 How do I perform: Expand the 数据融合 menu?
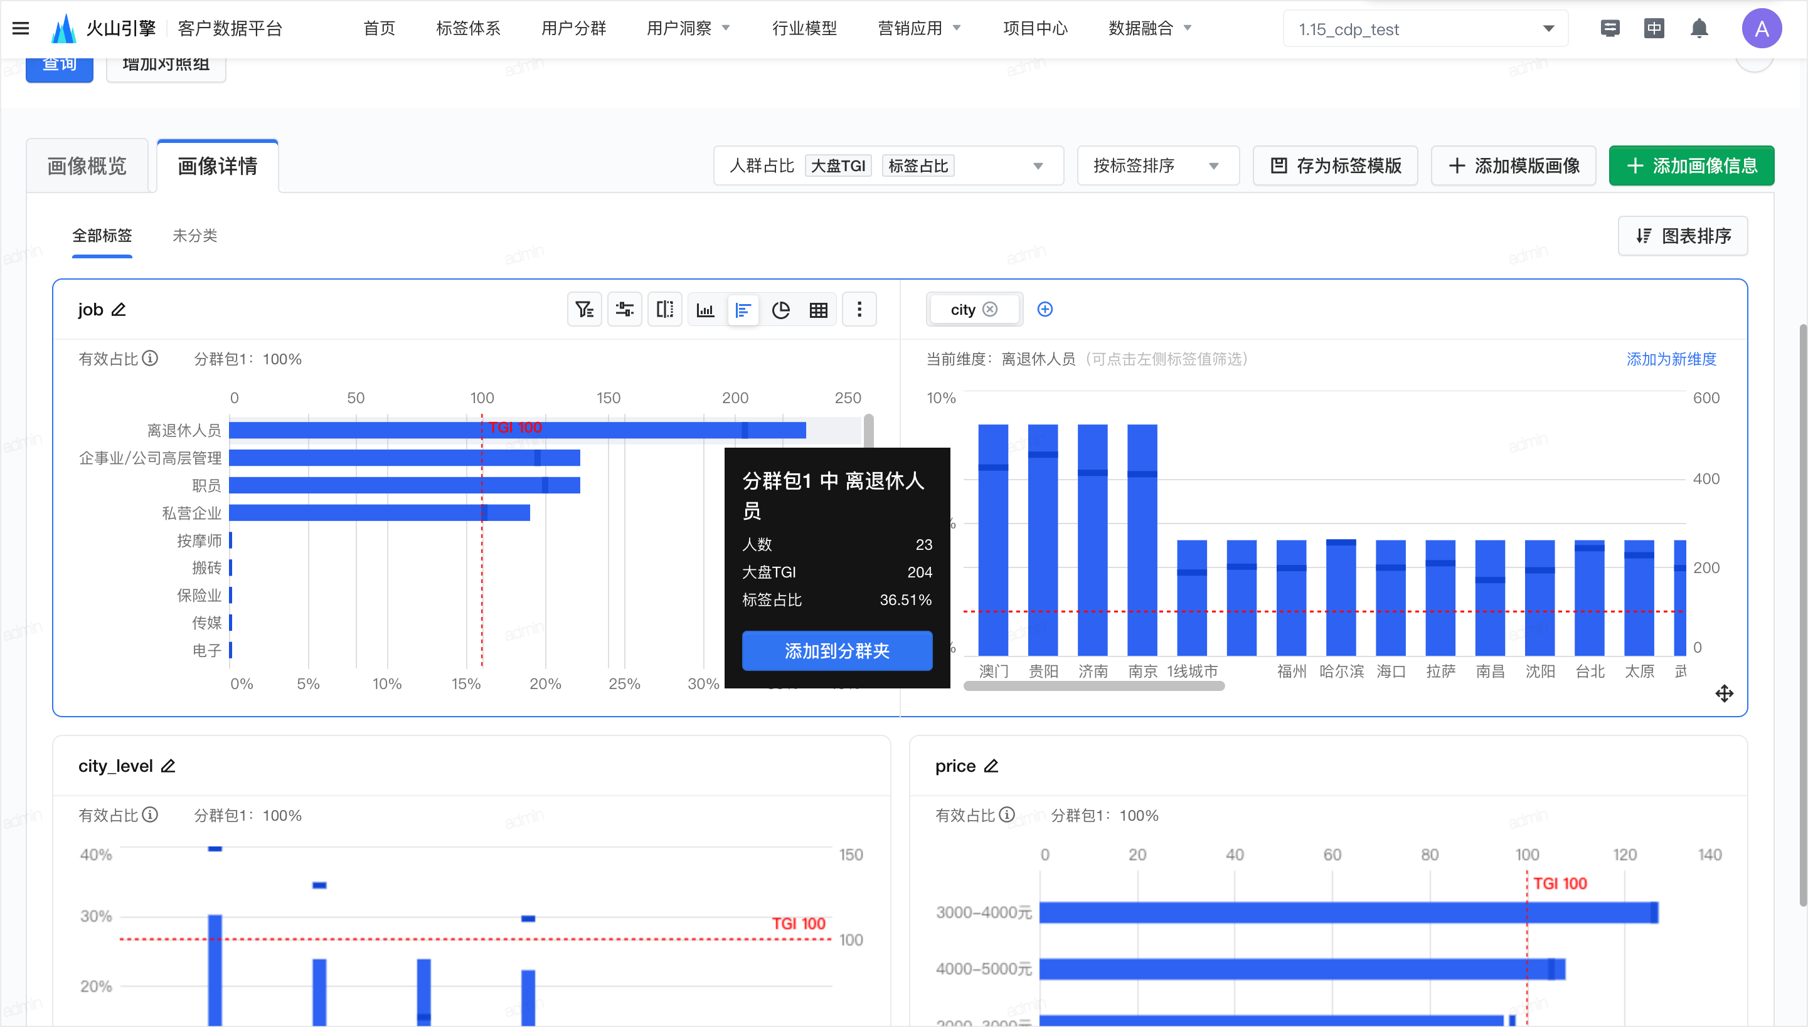pyautogui.click(x=1151, y=28)
